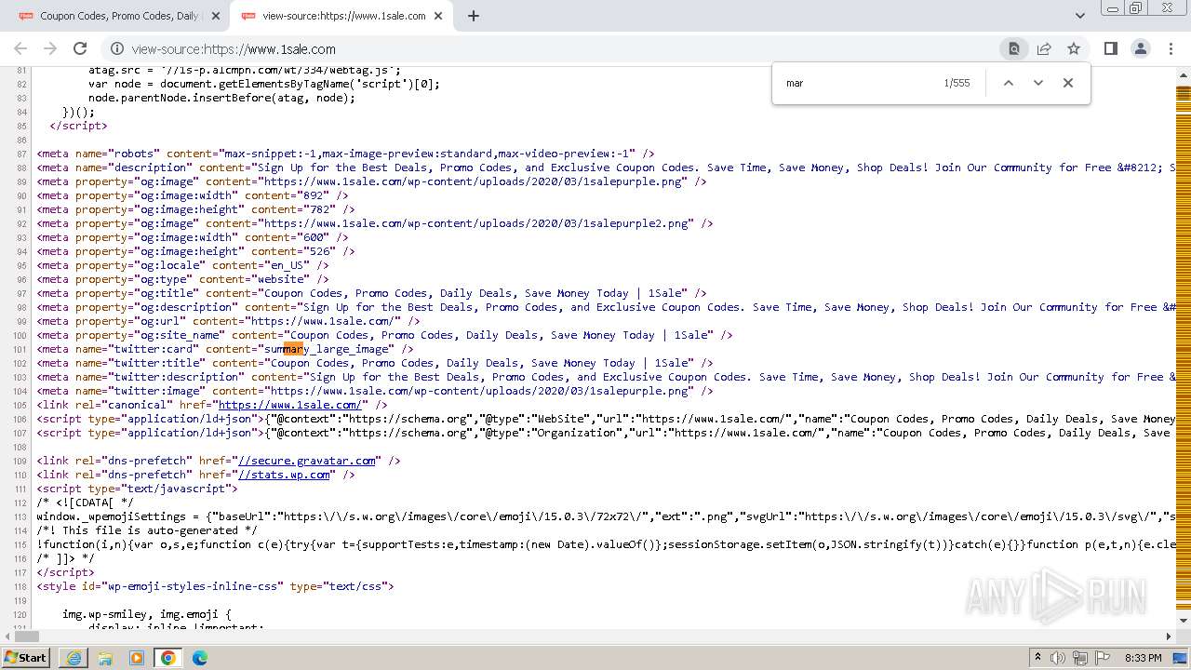This screenshot has width=1191, height=670.
Task: Click the horizontal scrollbar right arrow
Action: click(1170, 636)
